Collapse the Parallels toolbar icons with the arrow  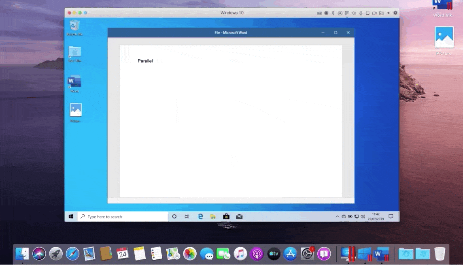(388, 13)
